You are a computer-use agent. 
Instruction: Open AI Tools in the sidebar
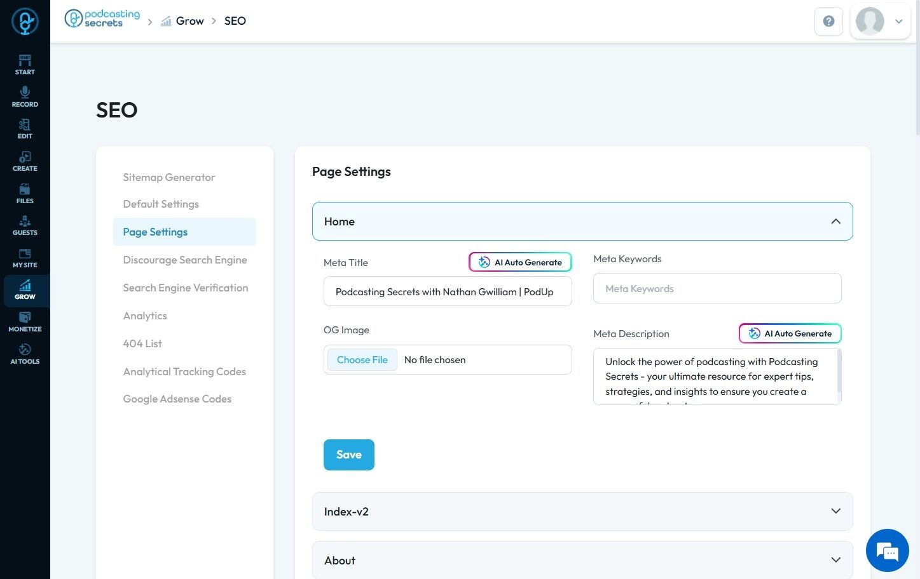coord(25,354)
